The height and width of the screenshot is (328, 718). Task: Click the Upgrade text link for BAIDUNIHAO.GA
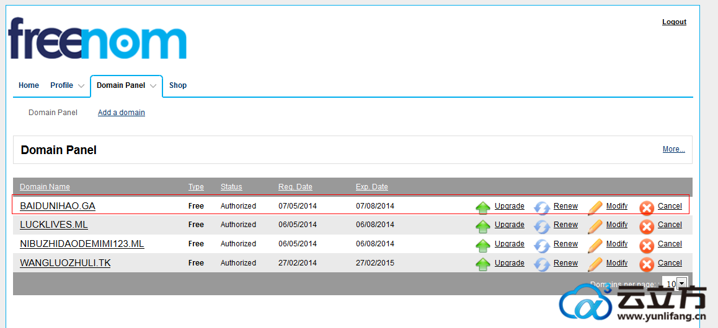pyautogui.click(x=509, y=206)
